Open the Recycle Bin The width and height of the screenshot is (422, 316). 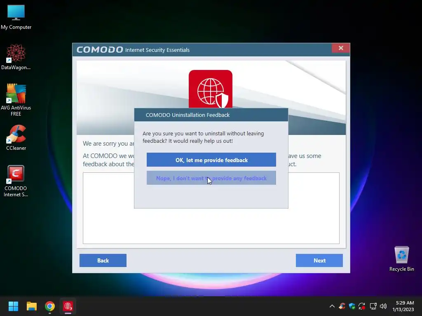pos(401,259)
